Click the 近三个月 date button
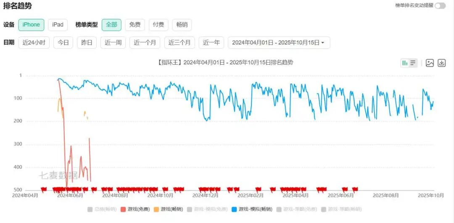The width and height of the screenshot is (454, 223). click(x=179, y=42)
